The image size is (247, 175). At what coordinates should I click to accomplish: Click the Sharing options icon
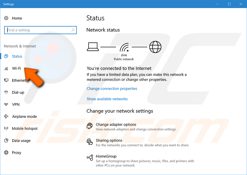click(90, 142)
